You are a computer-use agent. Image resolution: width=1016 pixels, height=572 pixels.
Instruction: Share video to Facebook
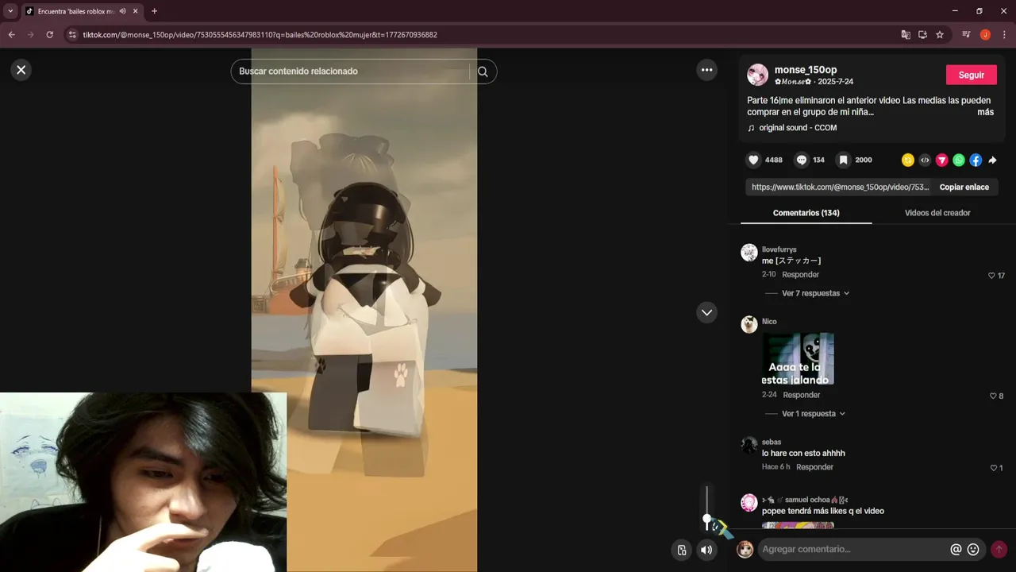click(976, 160)
